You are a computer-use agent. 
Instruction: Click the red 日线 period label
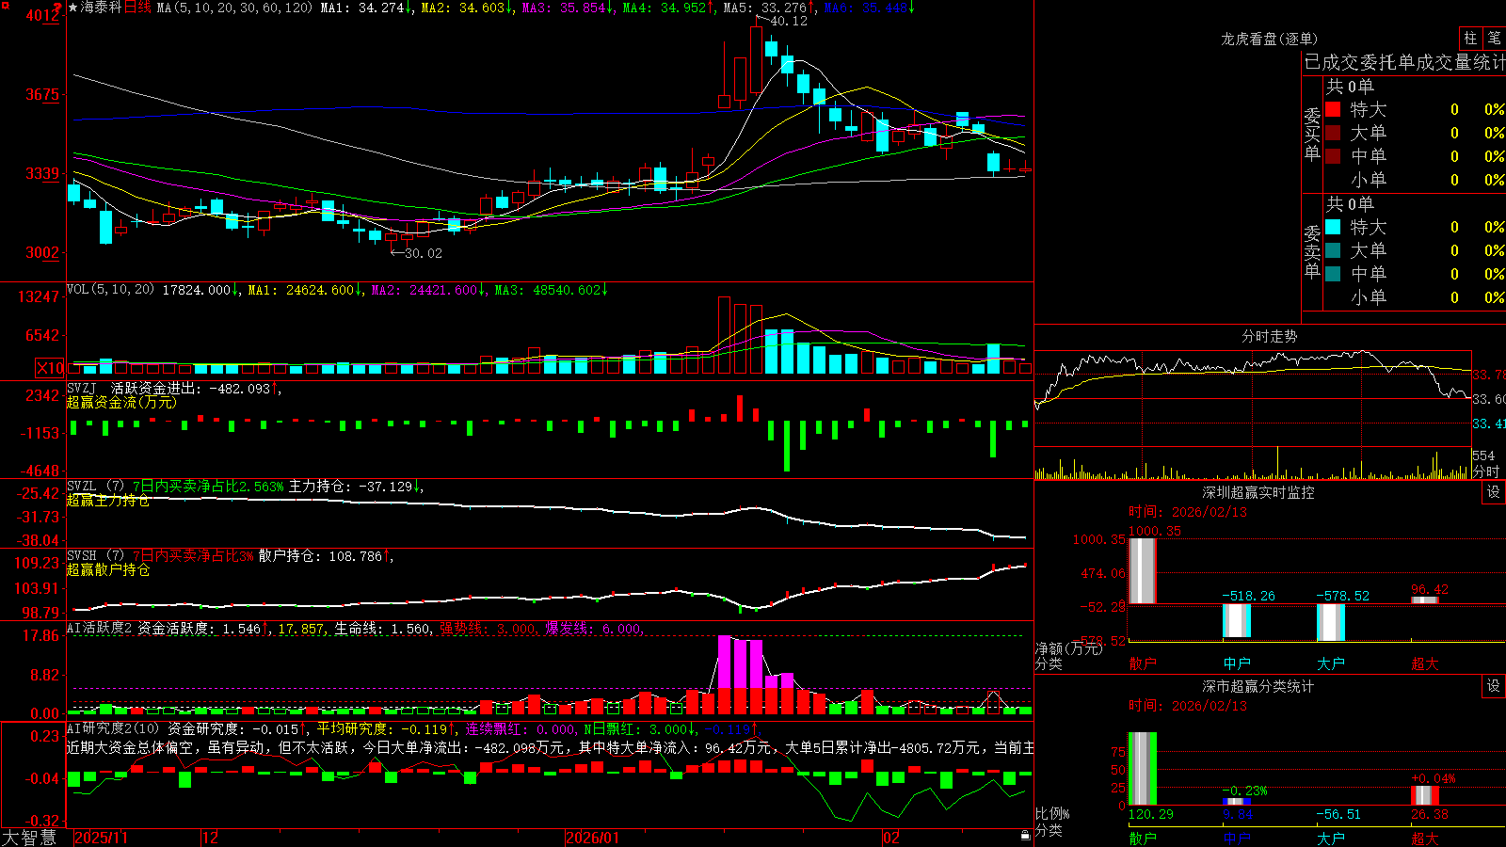(x=137, y=8)
